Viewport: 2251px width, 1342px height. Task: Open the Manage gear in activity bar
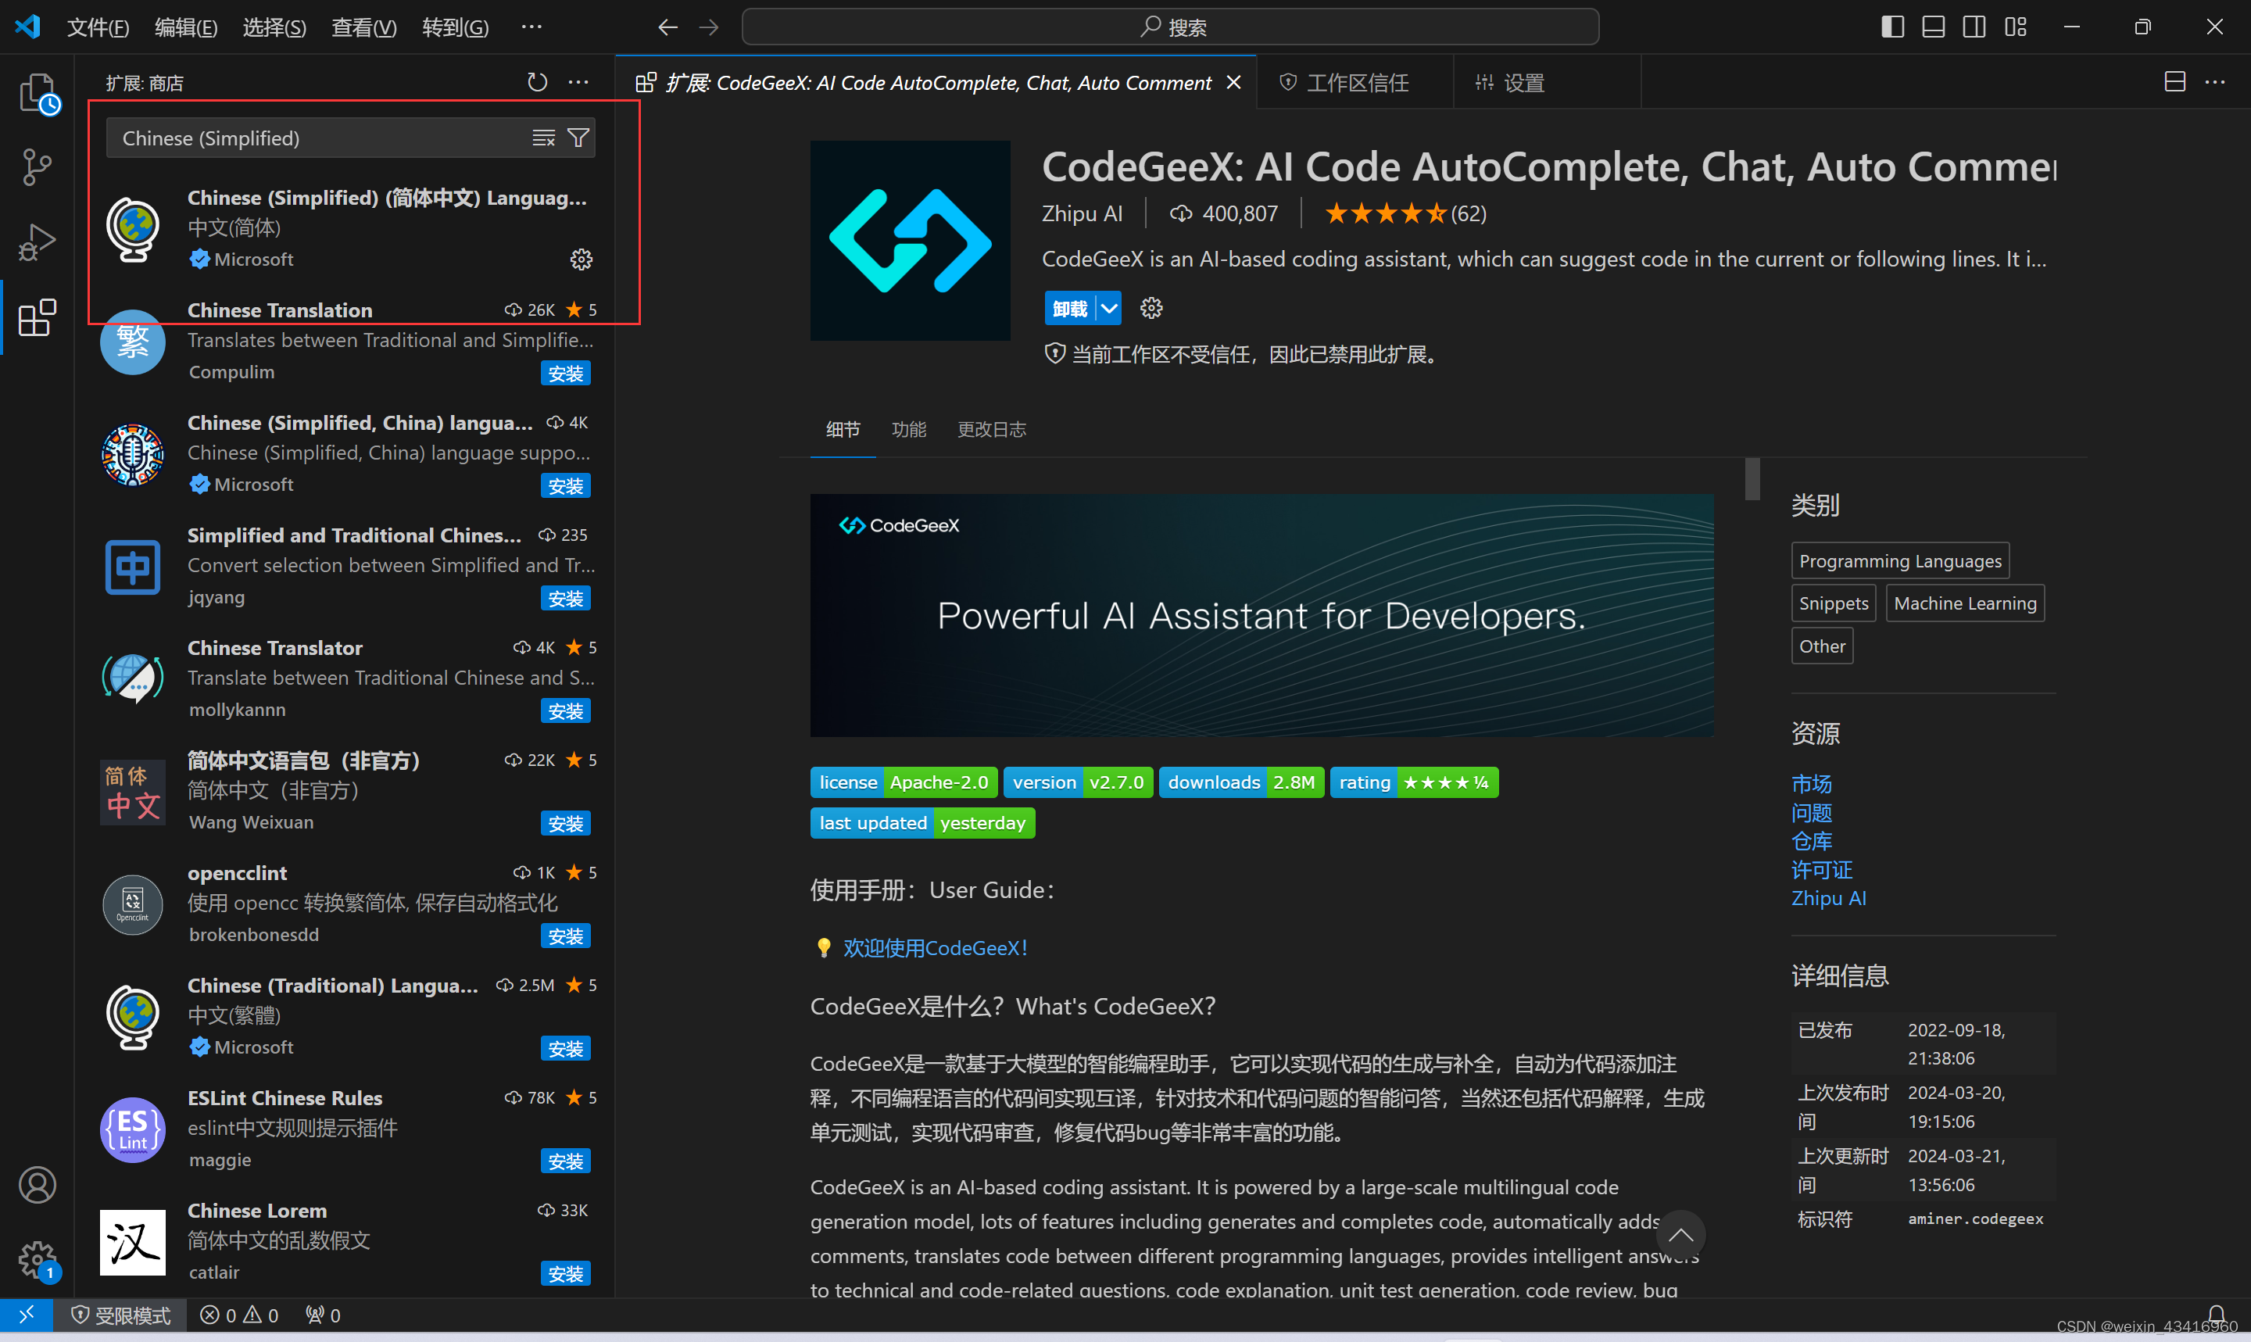point(37,1259)
